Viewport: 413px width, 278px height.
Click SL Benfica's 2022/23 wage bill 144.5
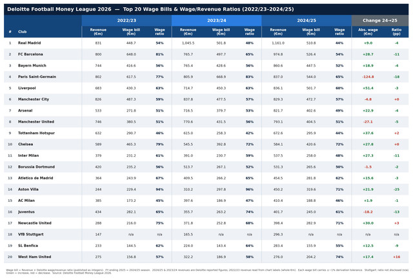click(131, 246)
